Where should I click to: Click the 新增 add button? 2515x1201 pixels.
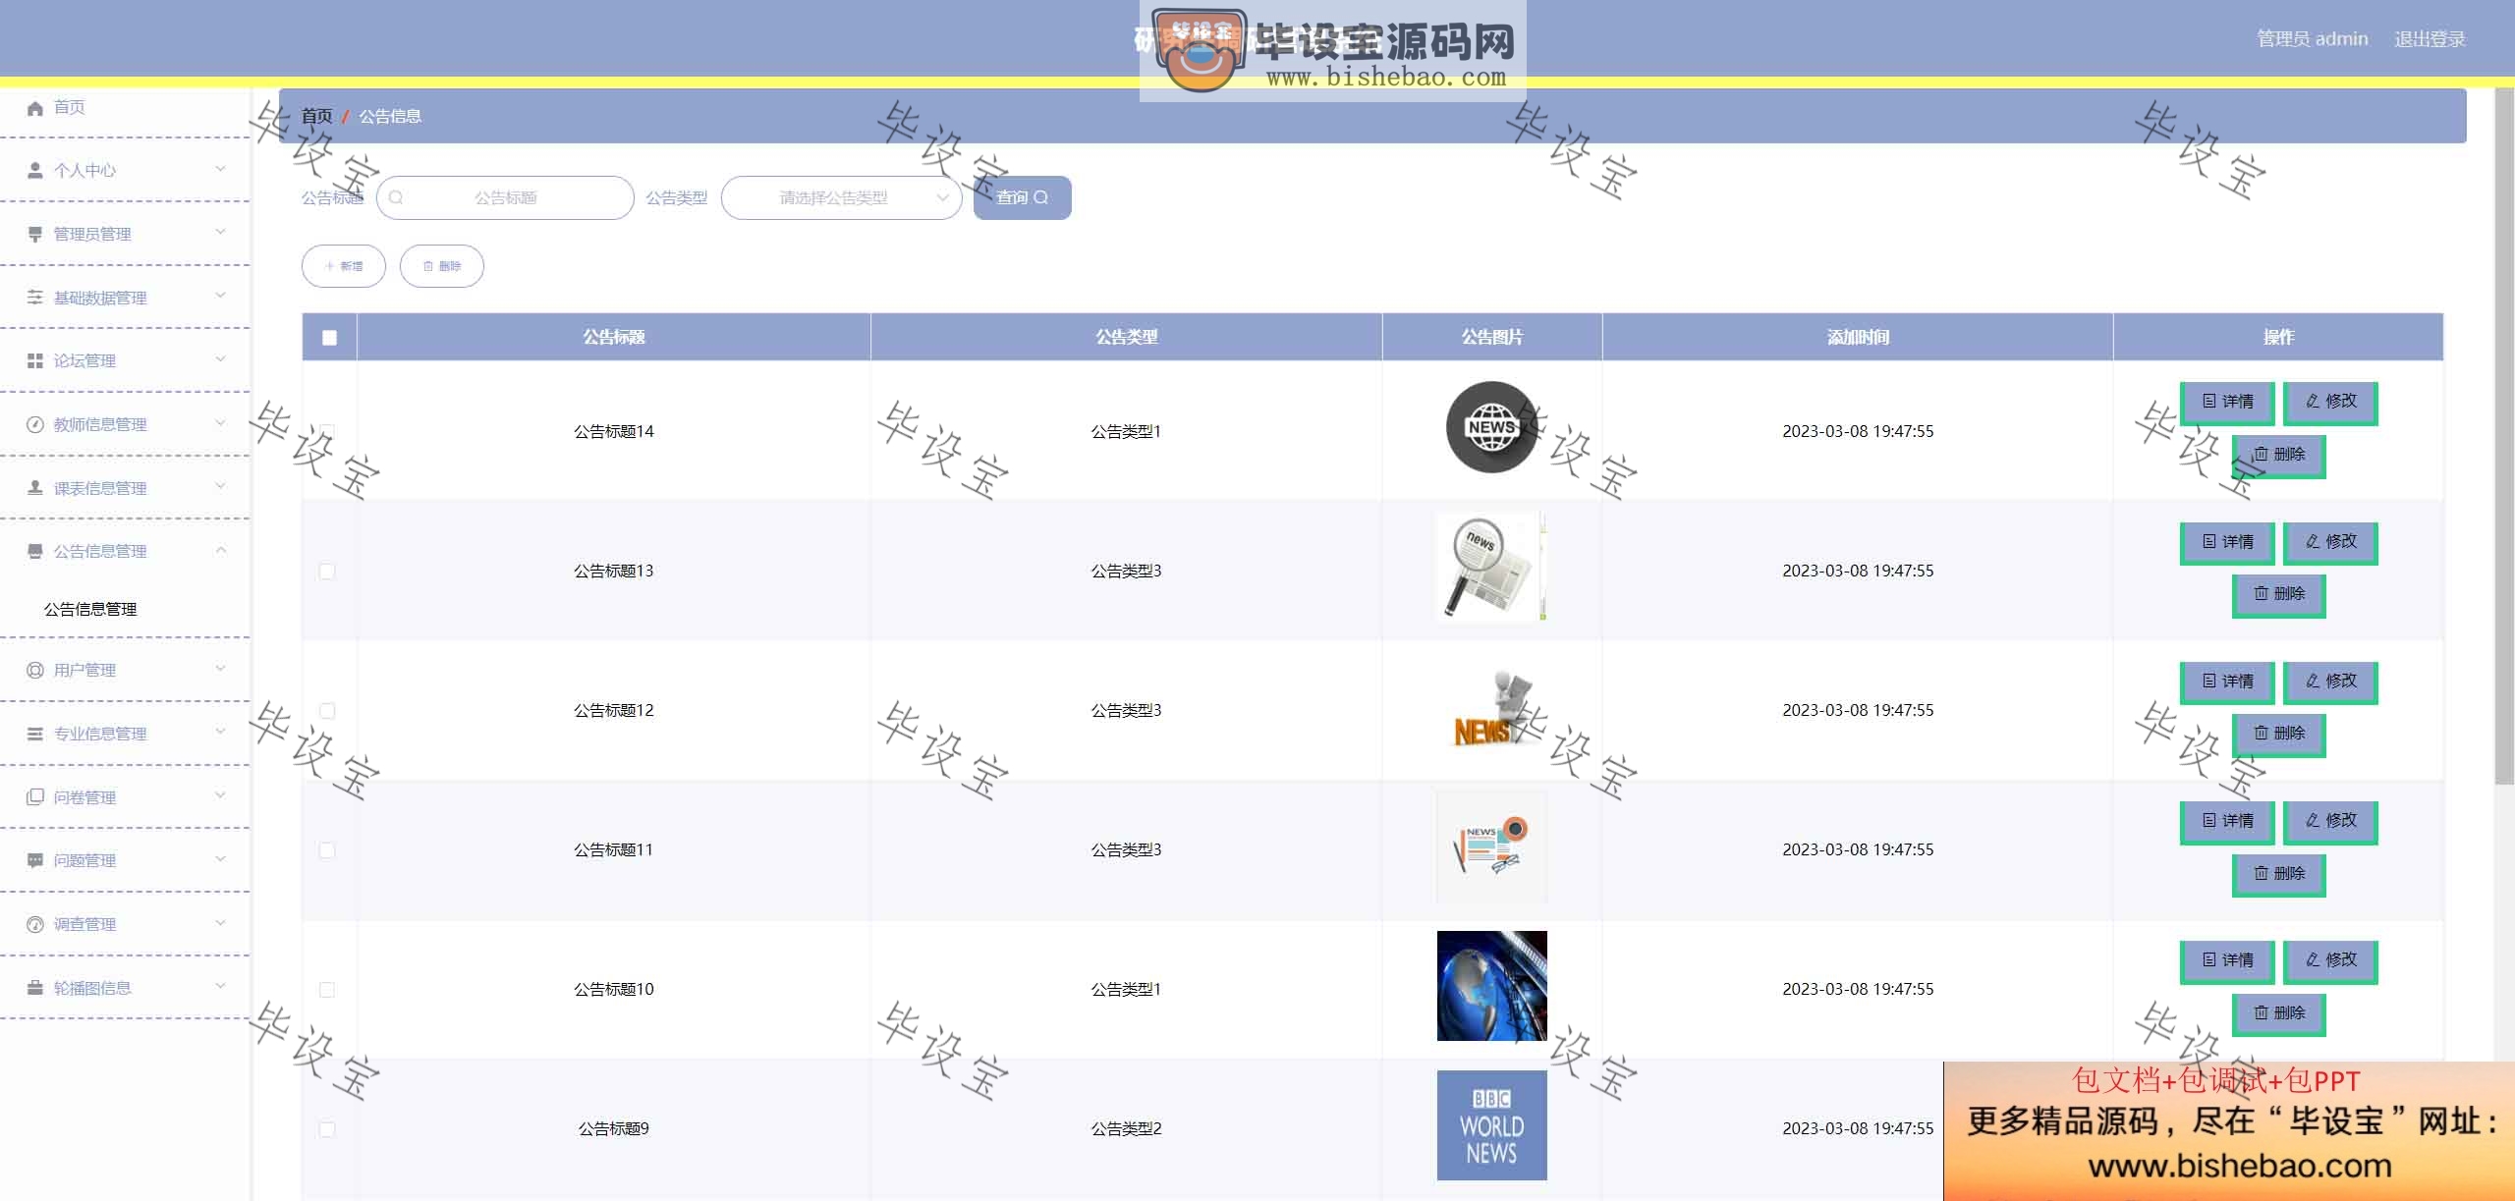pyautogui.click(x=344, y=266)
